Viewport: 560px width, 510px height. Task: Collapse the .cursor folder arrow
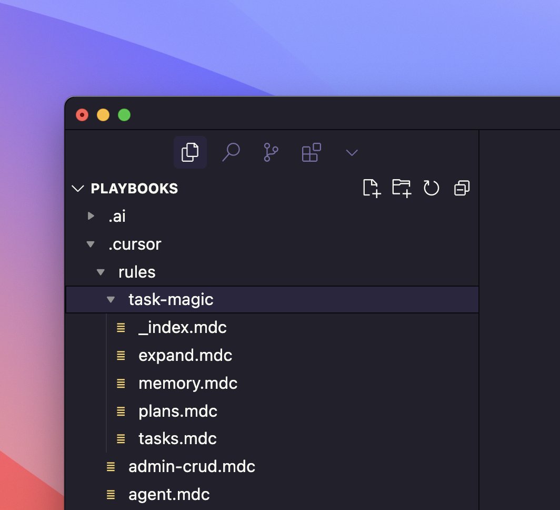click(91, 244)
